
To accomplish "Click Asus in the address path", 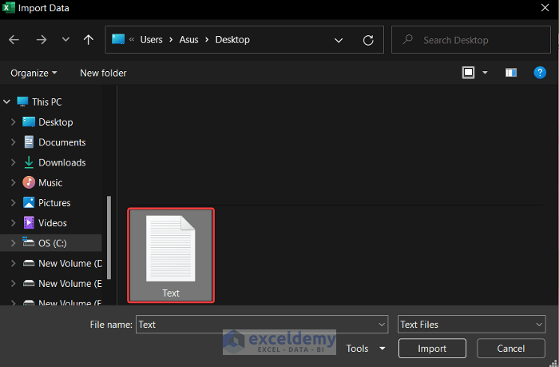I will tap(188, 40).
